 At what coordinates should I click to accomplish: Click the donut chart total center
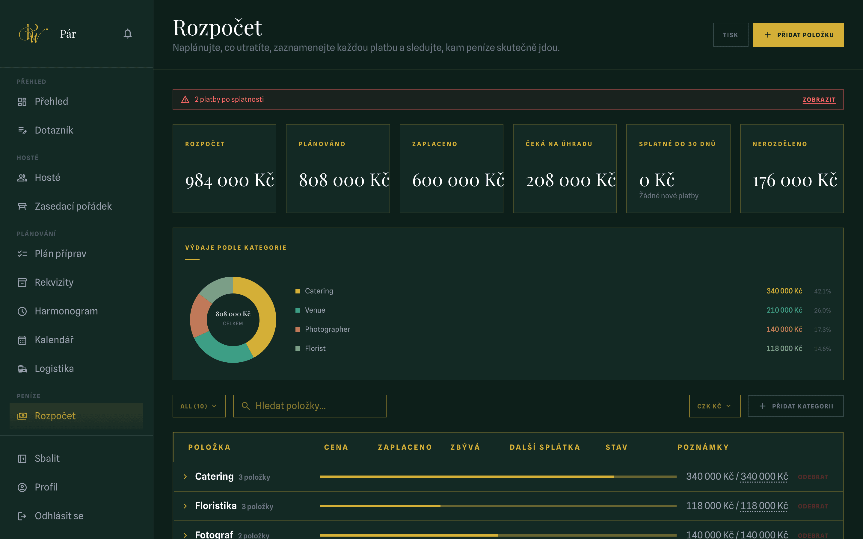(x=233, y=318)
